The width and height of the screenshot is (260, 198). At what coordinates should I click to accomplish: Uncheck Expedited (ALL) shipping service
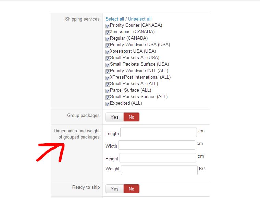click(x=108, y=104)
